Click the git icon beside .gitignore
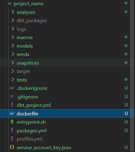Viewport: 135px width, 152px height. [x=12, y=96]
